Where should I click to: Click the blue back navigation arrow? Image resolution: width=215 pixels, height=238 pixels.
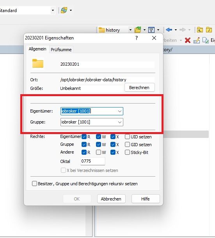click(x=169, y=30)
